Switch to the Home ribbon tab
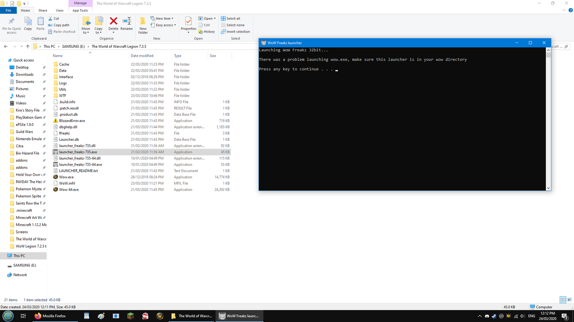Image resolution: width=574 pixels, height=322 pixels. pos(26,10)
